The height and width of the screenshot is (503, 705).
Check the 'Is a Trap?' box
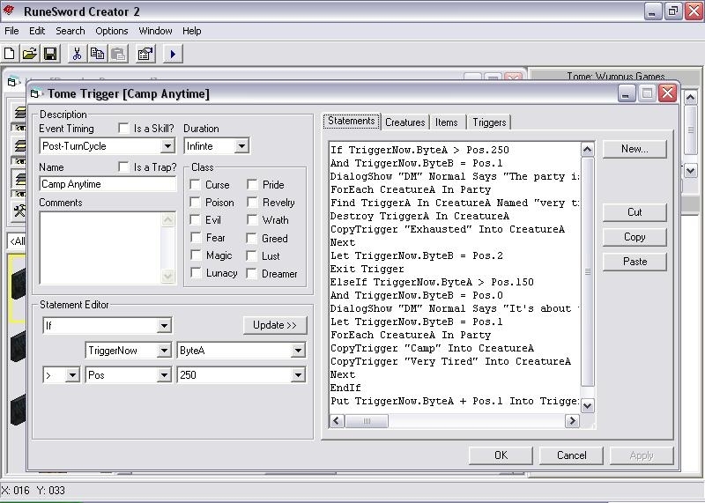(x=124, y=167)
